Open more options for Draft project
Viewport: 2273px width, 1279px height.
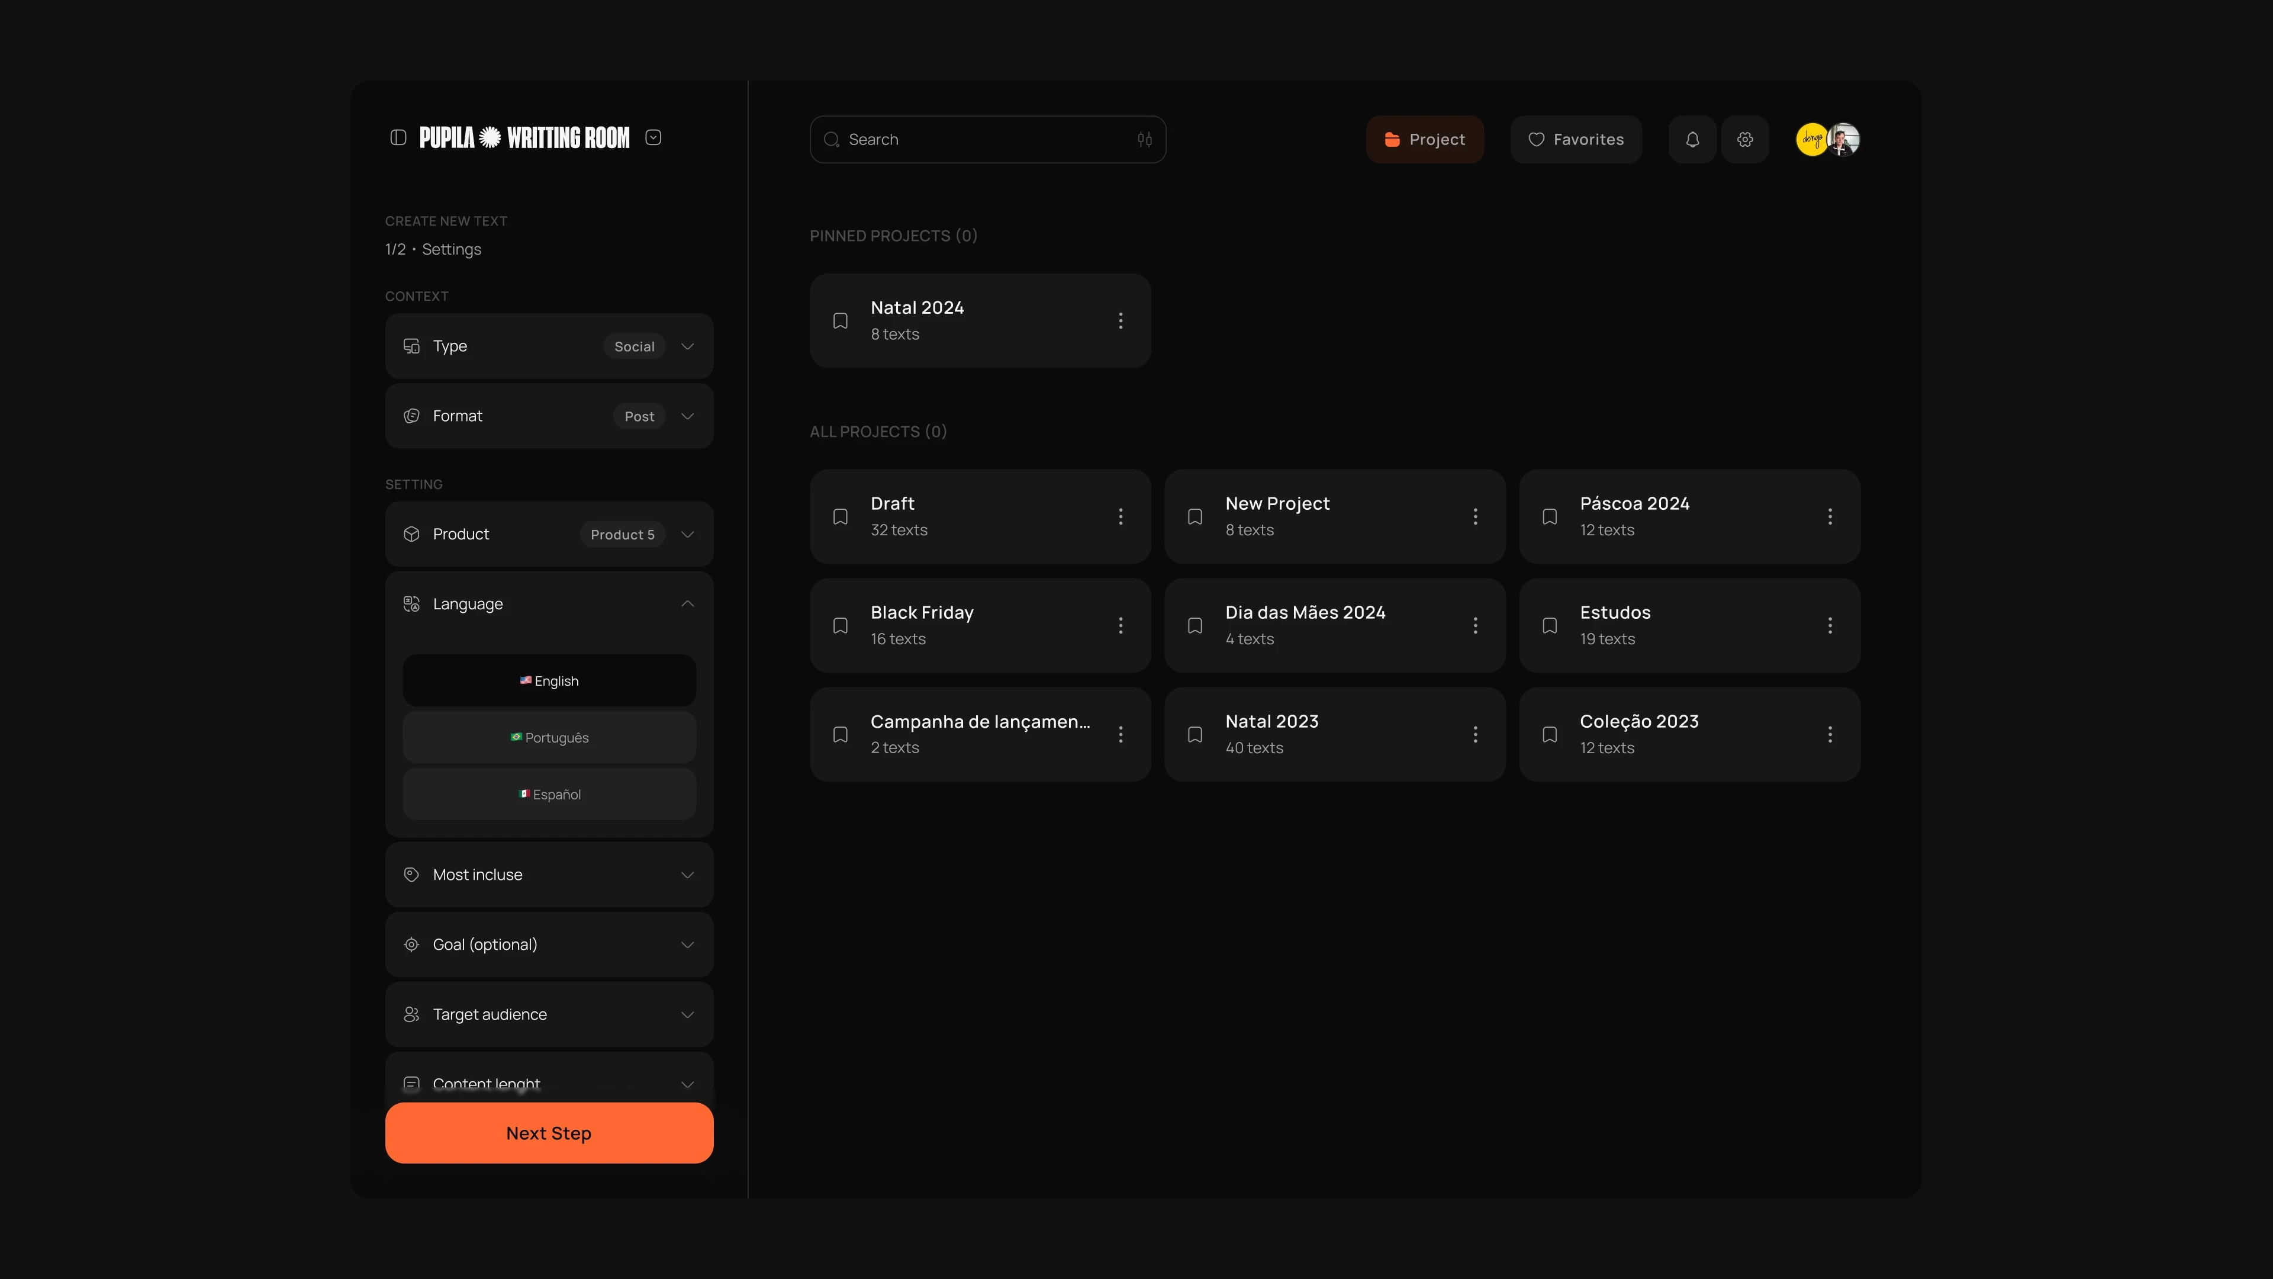[1121, 516]
